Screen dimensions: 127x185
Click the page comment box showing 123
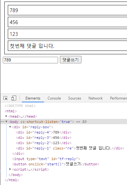[x=67, y=34]
